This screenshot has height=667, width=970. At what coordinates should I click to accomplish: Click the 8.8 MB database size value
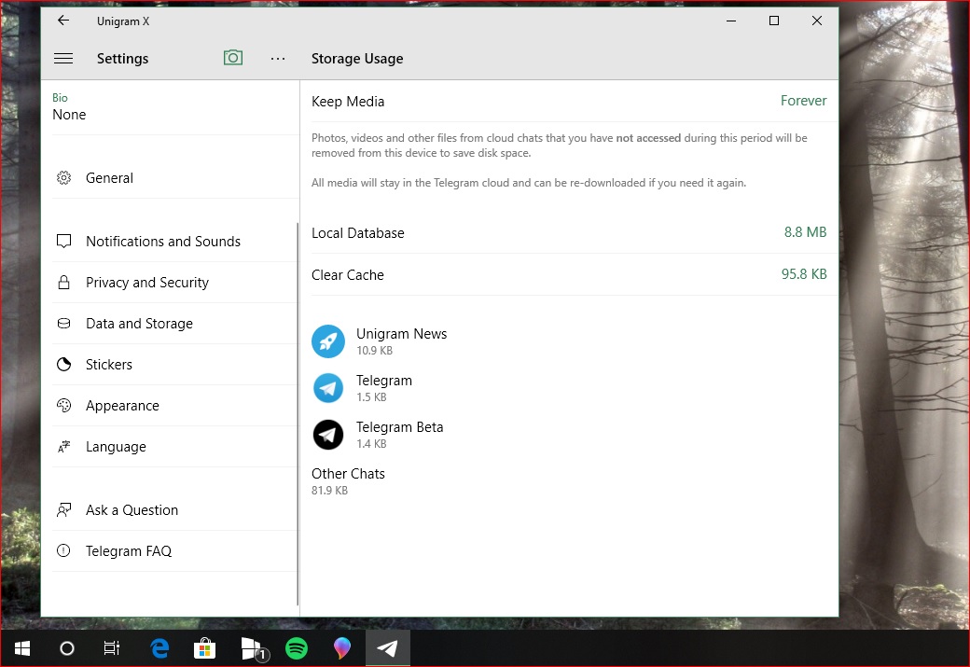(x=805, y=232)
